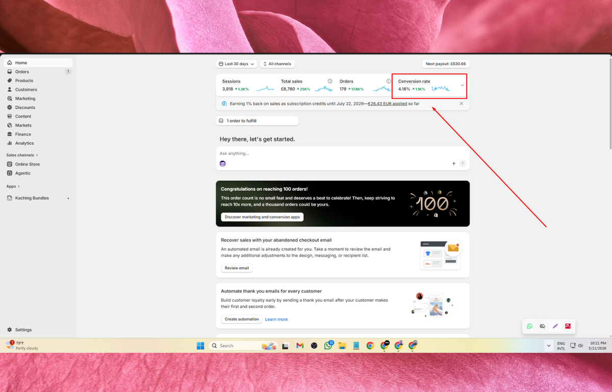Open Gmail from the taskbar
This screenshot has width=612, height=392.
click(x=300, y=346)
